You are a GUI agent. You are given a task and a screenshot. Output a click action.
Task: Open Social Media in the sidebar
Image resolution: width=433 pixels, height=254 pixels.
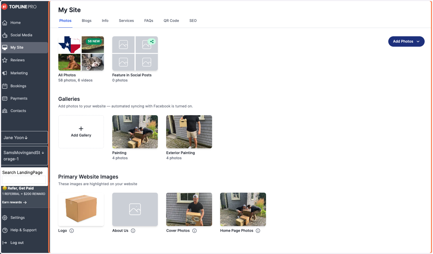tap(25, 35)
